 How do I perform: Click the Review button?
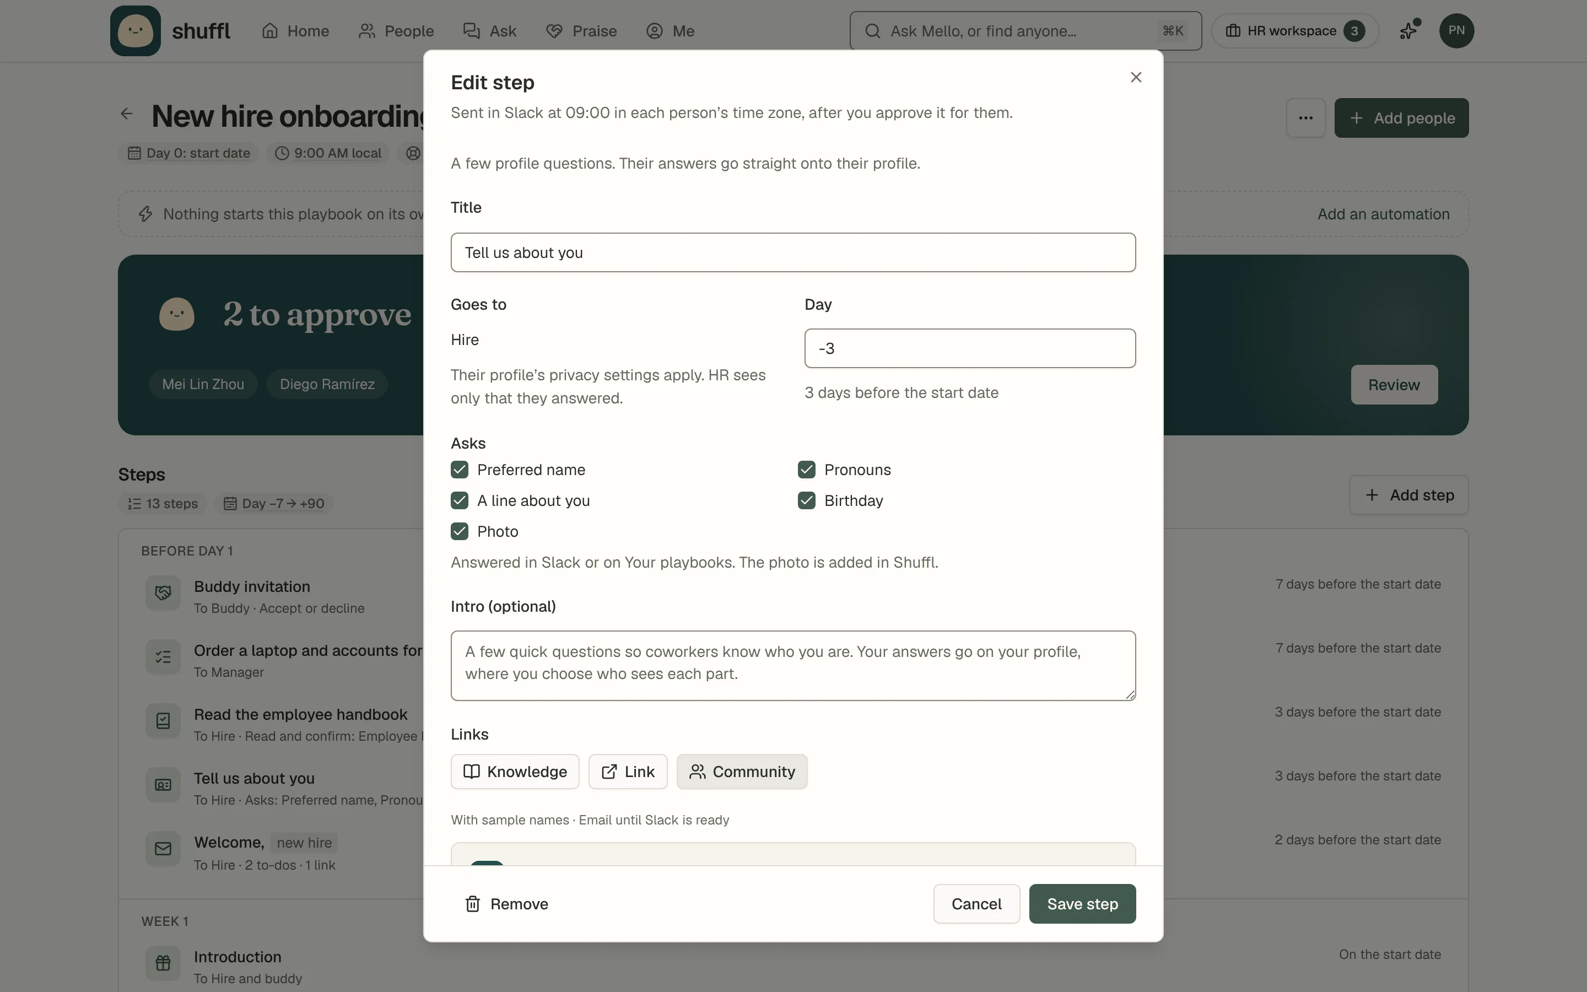click(x=1394, y=385)
